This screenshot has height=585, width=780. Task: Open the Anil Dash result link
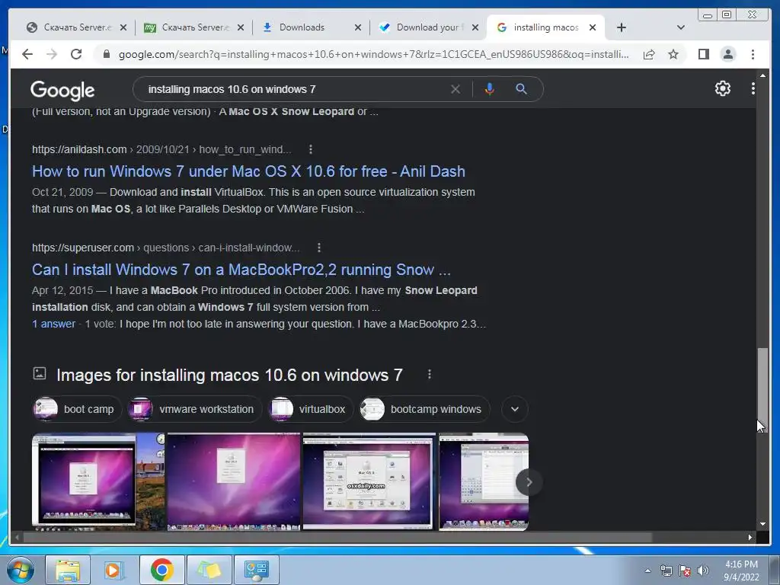(x=249, y=171)
